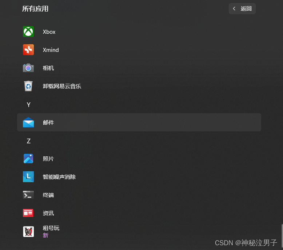Click the 邮件 list entry label
The image size is (283, 250).
[x=48, y=122]
